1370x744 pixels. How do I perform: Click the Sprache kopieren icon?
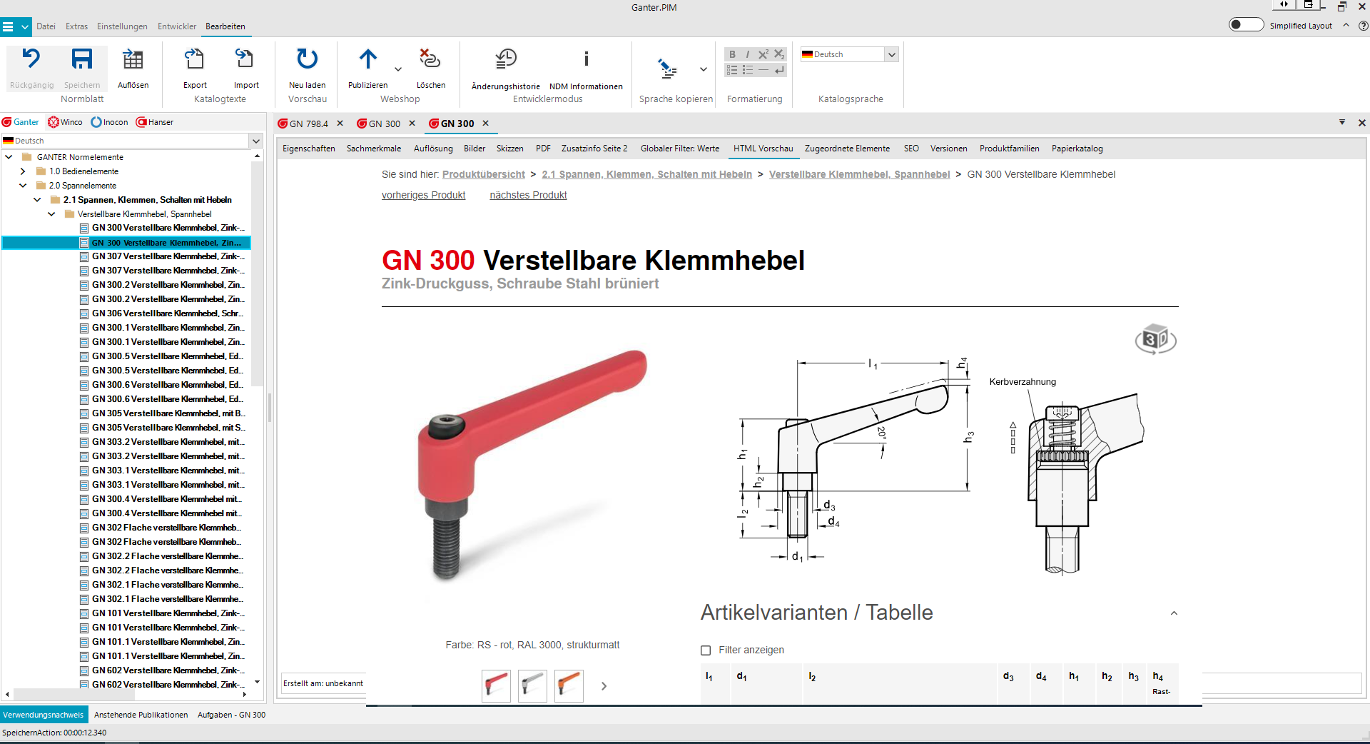pyautogui.click(x=668, y=69)
